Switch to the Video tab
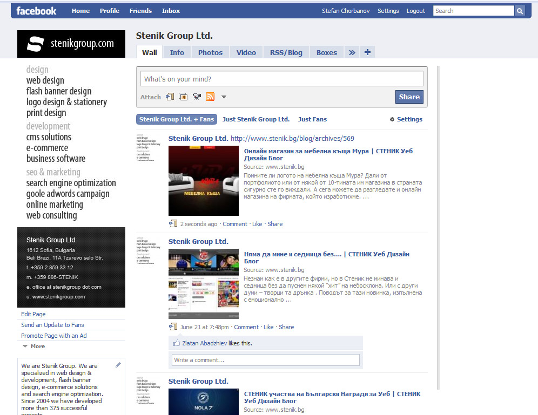This screenshot has height=415, width=538. point(246,52)
